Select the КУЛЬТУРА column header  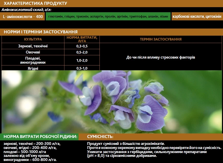[x=33, y=39]
